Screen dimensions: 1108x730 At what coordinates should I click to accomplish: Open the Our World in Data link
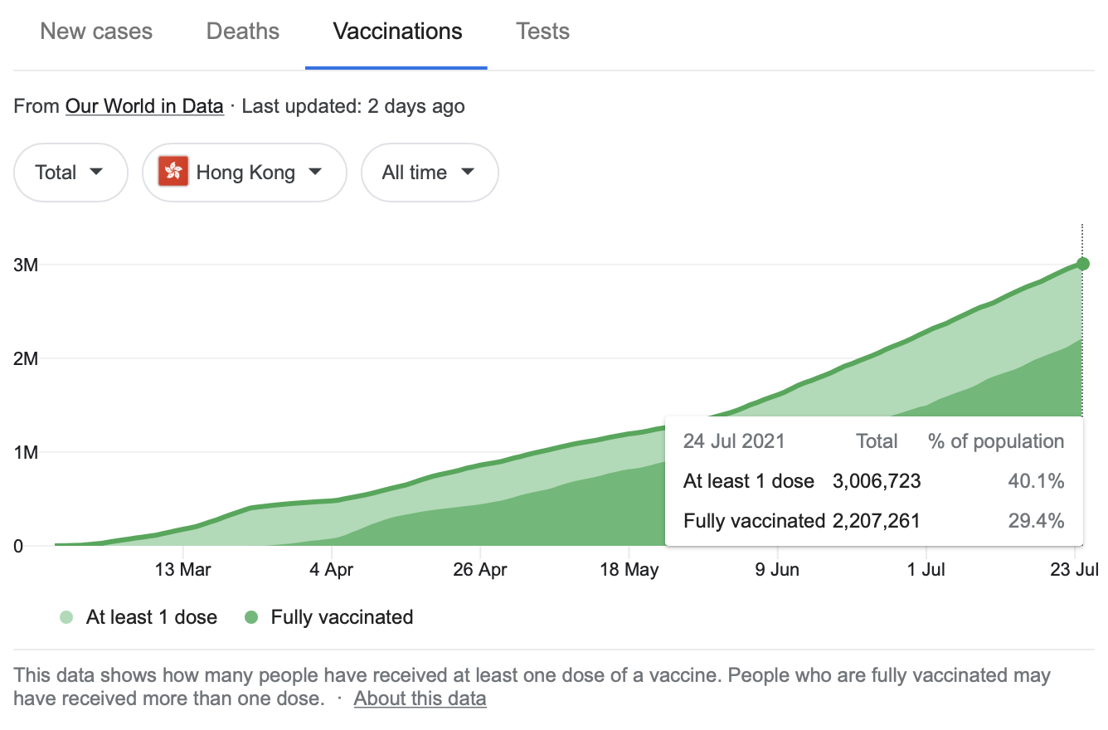coord(144,106)
